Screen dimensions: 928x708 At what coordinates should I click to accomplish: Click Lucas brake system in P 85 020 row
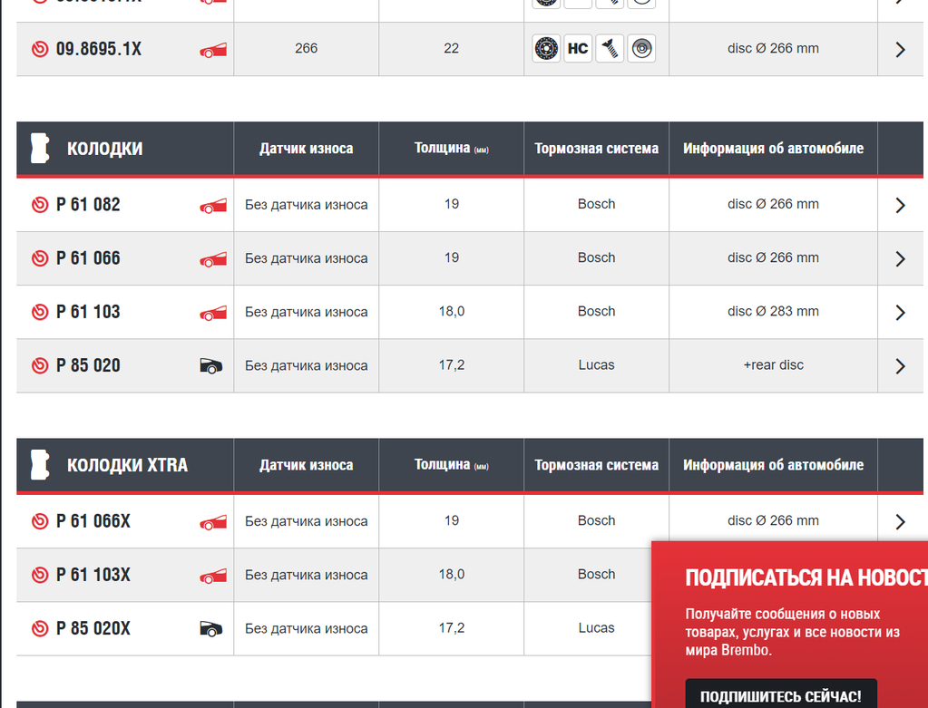tap(597, 365)
